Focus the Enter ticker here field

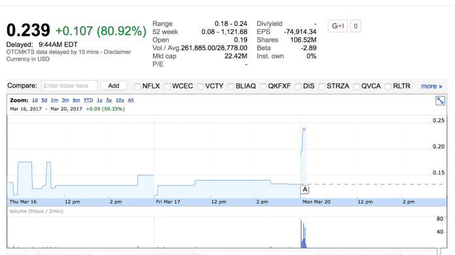pos(69,85)
